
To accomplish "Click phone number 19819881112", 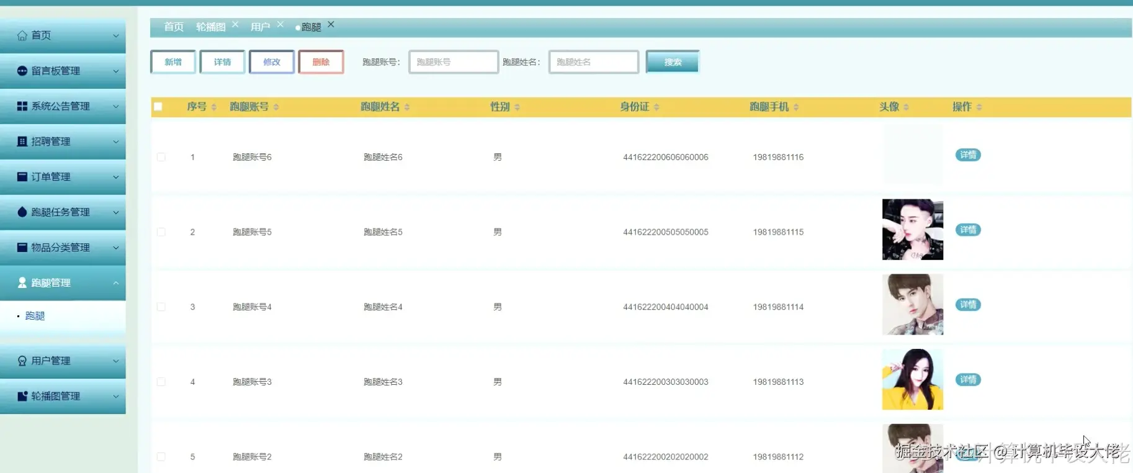I will click(778, 457).
